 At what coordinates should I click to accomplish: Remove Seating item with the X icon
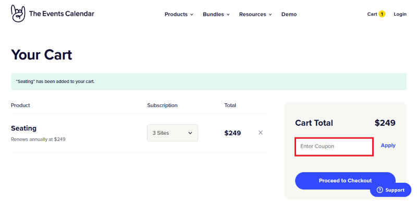pos(261,133)
